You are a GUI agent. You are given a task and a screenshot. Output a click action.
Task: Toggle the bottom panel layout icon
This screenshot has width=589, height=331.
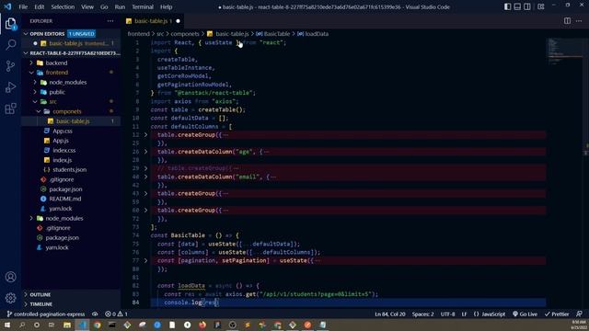click(517, 6)
